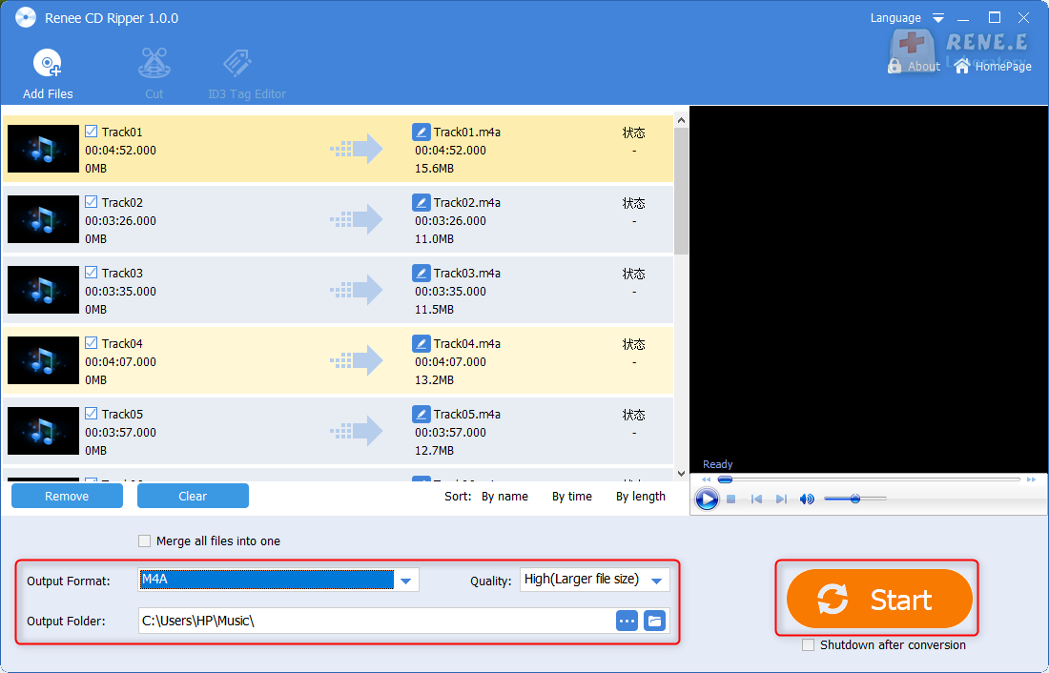Image resolution: width=1049 pixels, height=673 pixels.
Task: Click the Add Files disc icon
Action: [x=48, y=63]
